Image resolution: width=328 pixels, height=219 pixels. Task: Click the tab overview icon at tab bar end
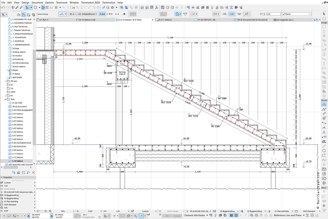[316, 20]
